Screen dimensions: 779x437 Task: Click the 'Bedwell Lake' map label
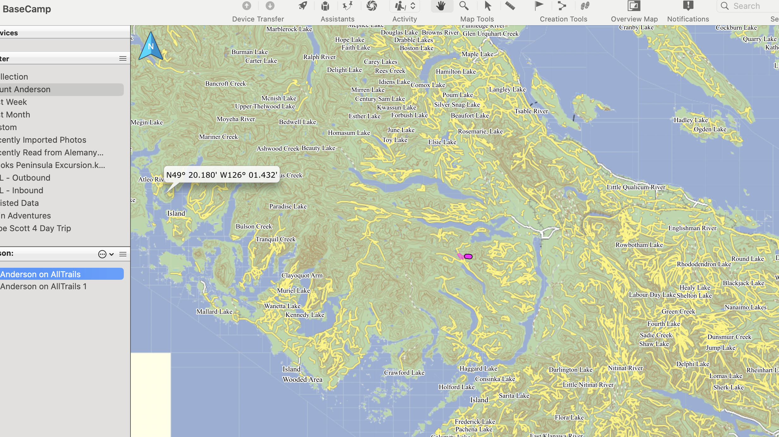pyautogui.click(x=297, y=122)
